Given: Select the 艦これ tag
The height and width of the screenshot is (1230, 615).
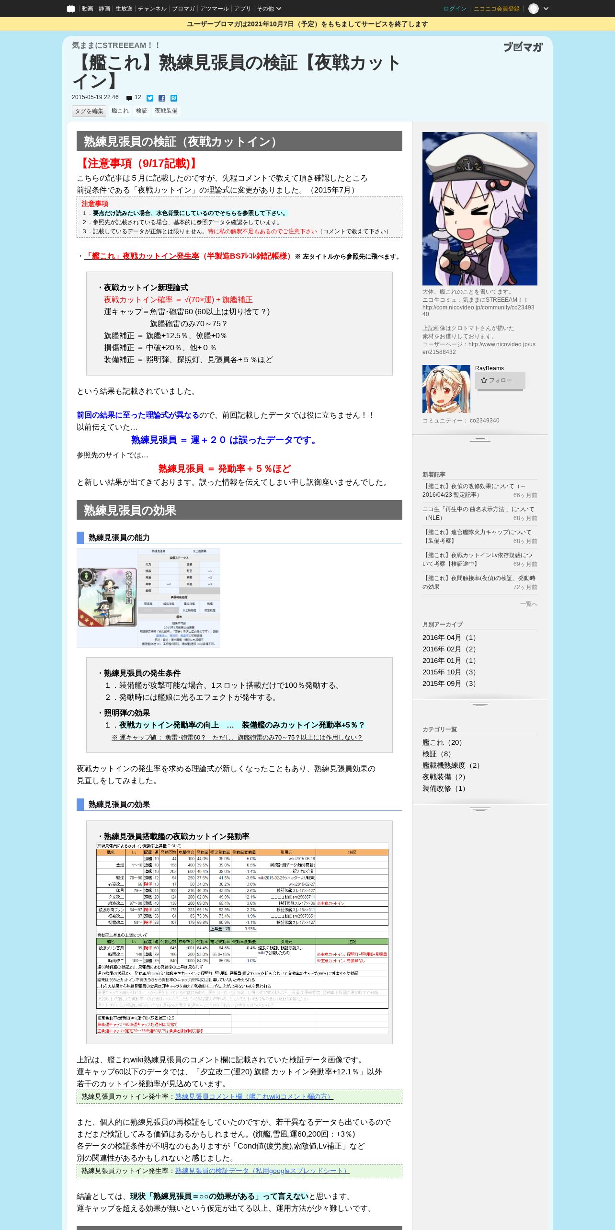Looking at the screenshot, I should pos(120,111).
